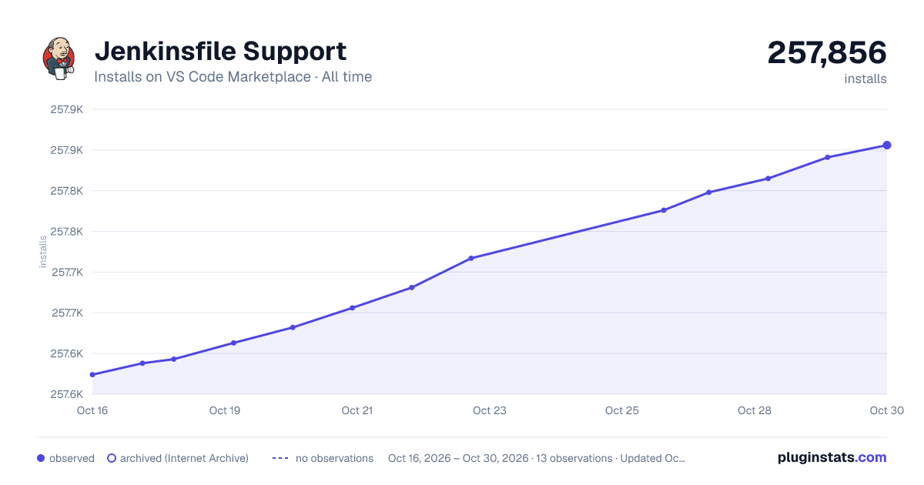
Task: Select the Oct 30 data point
Action: pos(887,145)
